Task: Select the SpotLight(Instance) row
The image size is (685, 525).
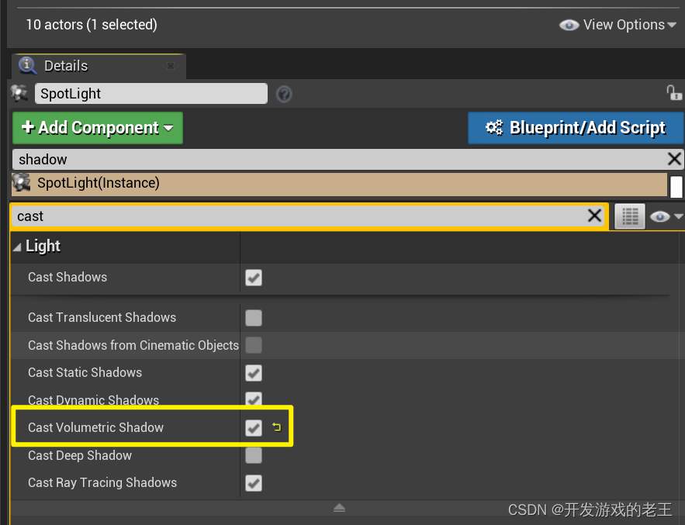Action: click(x=340, y=184)
